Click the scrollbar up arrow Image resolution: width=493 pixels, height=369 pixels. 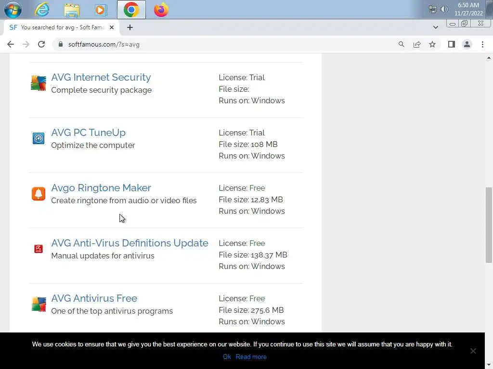point(489,58)
